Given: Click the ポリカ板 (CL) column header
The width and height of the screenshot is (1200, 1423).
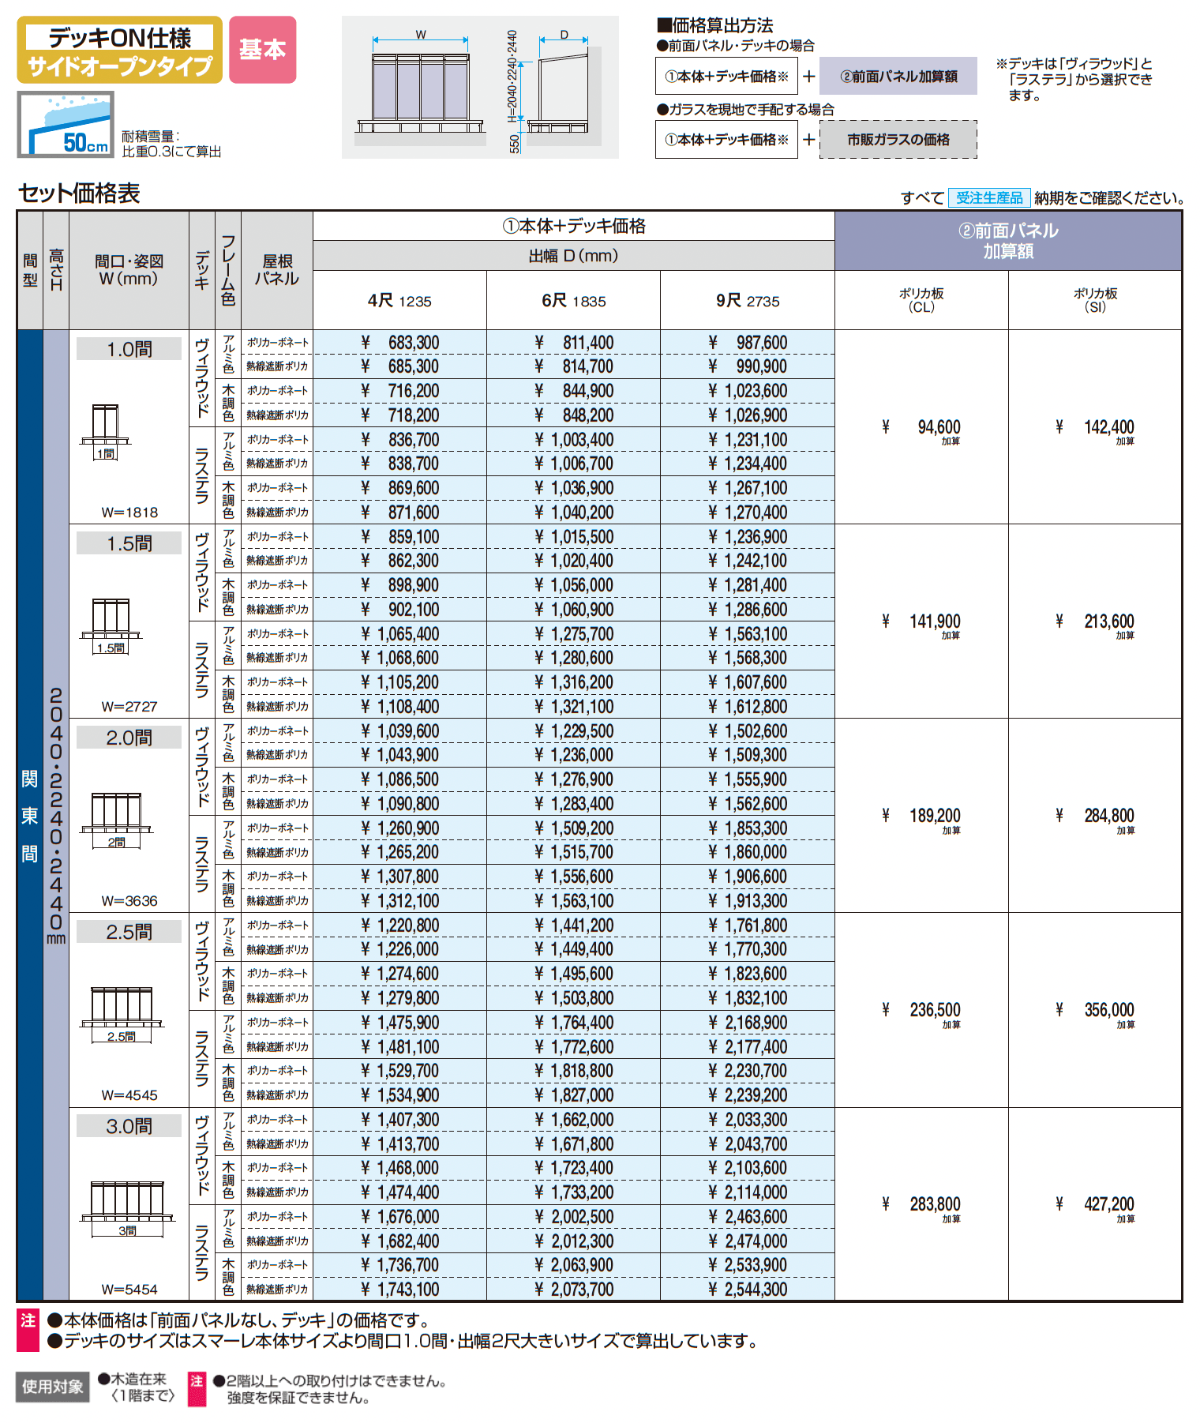Looking at the screenshot, I should click(x=921, y=300).
